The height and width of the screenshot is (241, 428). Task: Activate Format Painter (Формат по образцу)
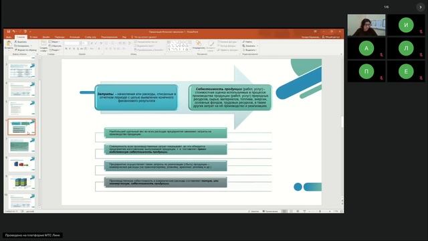(25, 50)
